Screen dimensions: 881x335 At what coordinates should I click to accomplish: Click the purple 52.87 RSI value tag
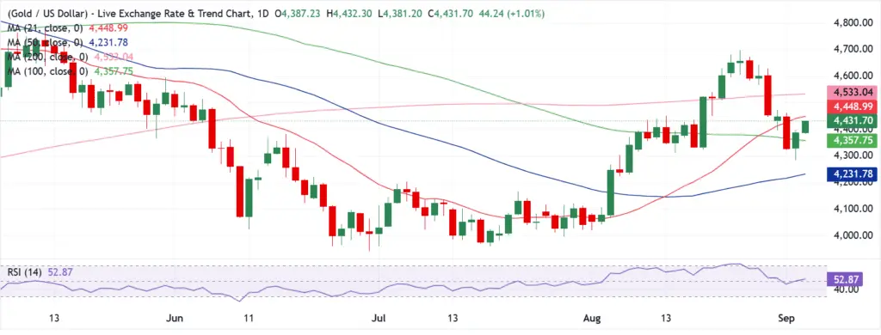coord(845,279)
